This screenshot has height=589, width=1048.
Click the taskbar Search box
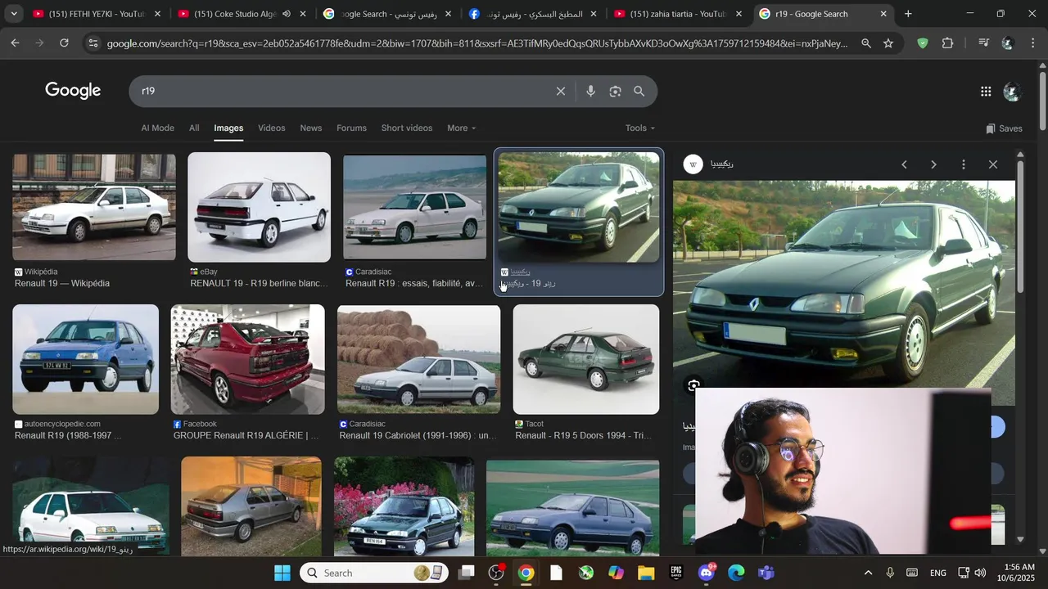[x=373, y=573]
